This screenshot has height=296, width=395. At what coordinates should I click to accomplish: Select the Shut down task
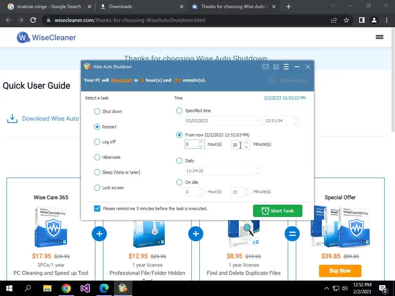coord(97,111)
